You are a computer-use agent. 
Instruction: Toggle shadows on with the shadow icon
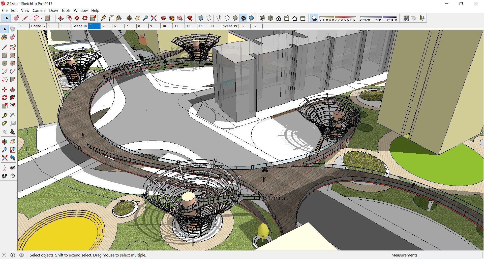click(314, 18)
